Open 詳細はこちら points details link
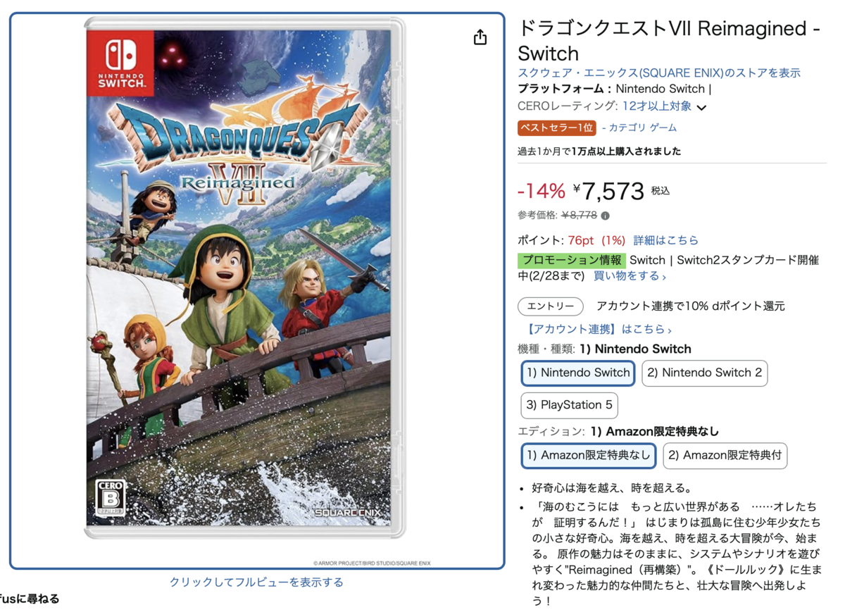845x610 pixels. pyautogui.click(x=666, y=240)
